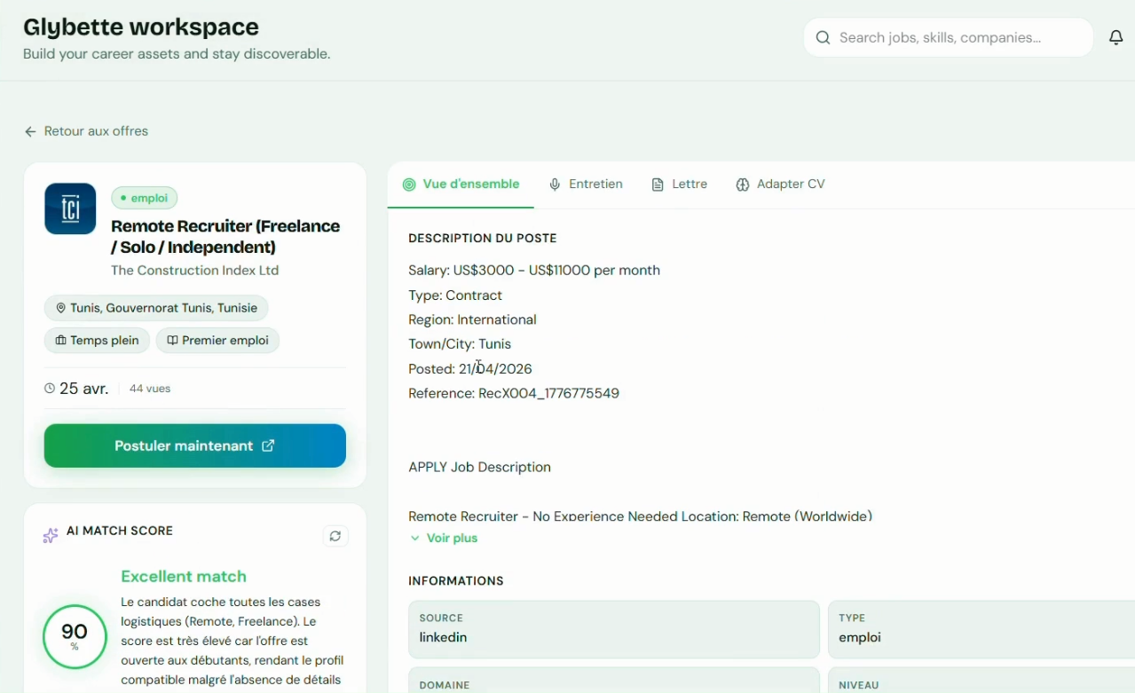Switch to Vue d'ensemble tab
Viewport: 1135px width, 693px height.
click(461, 185)
